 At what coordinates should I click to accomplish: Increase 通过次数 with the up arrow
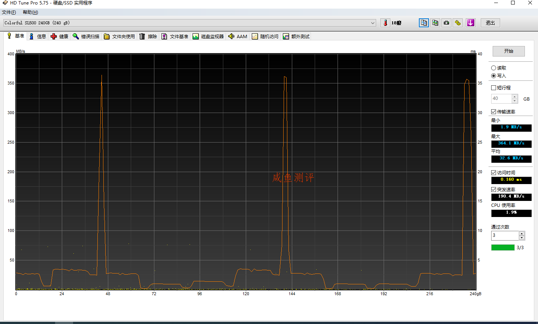[522, 233]
